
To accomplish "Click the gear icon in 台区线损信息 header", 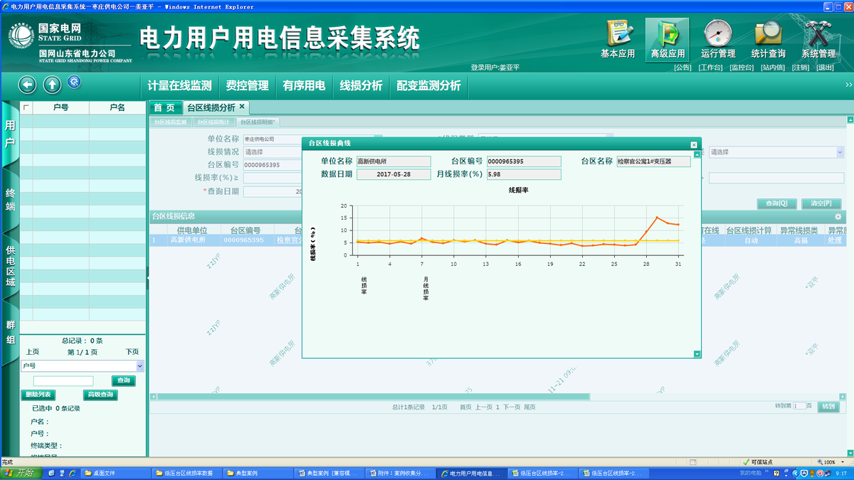I will 838,216.
